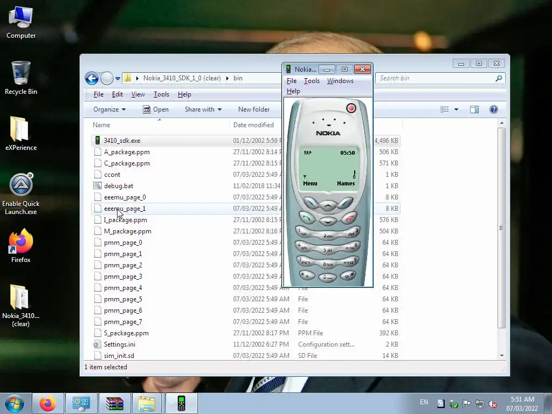Open Windows menu in Nokia emulator
552x414 pixels.
[x=340, y=81]
